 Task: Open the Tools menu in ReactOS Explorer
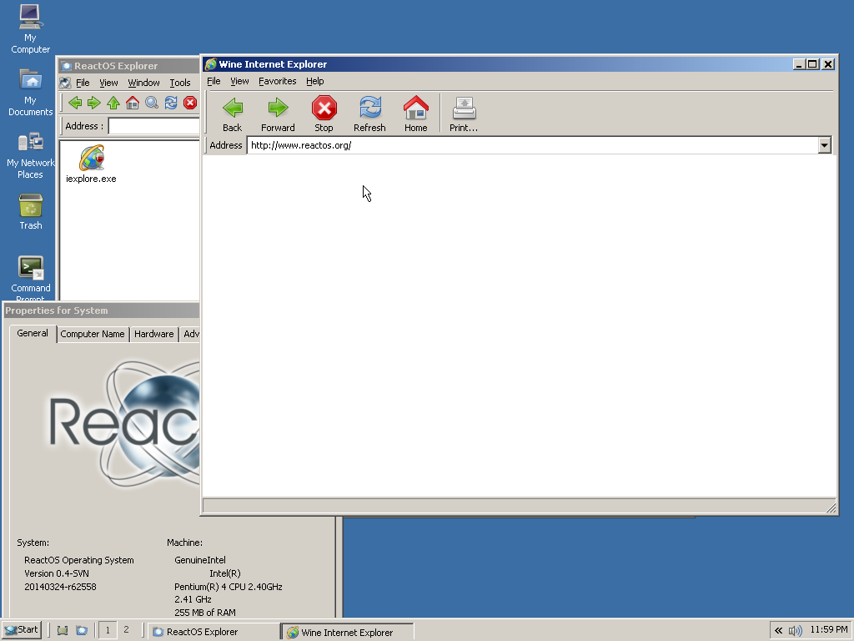click(180, 83)
